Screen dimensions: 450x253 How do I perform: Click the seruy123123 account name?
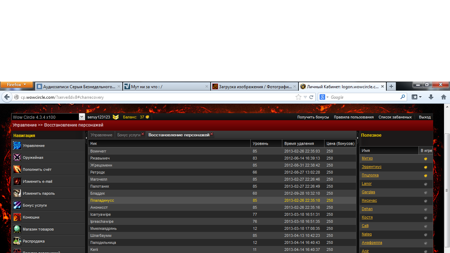click(99, 117)
